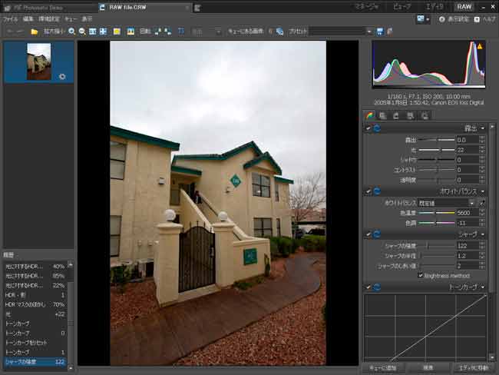Disable the 露出 exposure section checkbox
The width and height of the screenshot is (499, 375).
click(x=368, y=128)
